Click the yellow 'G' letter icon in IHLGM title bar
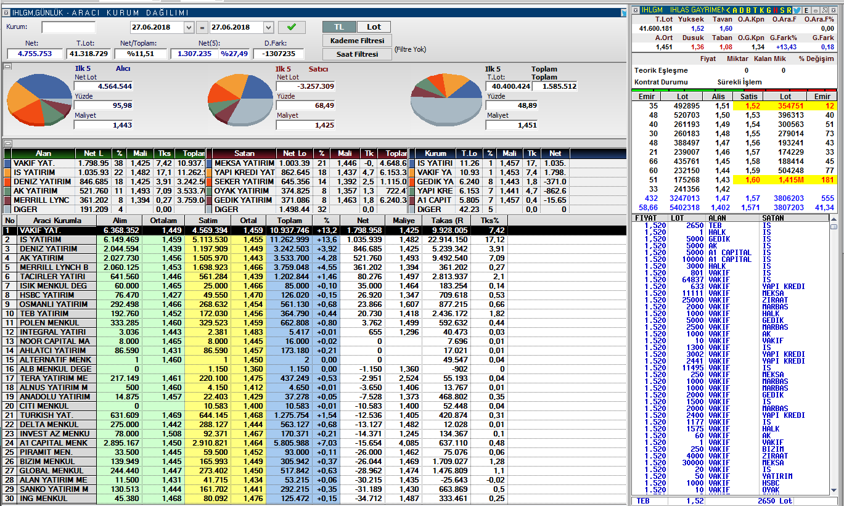This screenshot has width=844, height=506. 769,10
